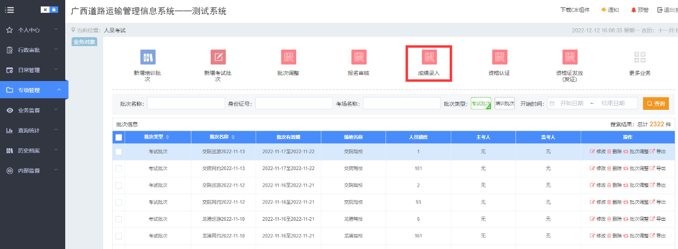Click the 新增培训批次 icon
This screenshot has height=249, width=678.
click(x=148, y=57)
